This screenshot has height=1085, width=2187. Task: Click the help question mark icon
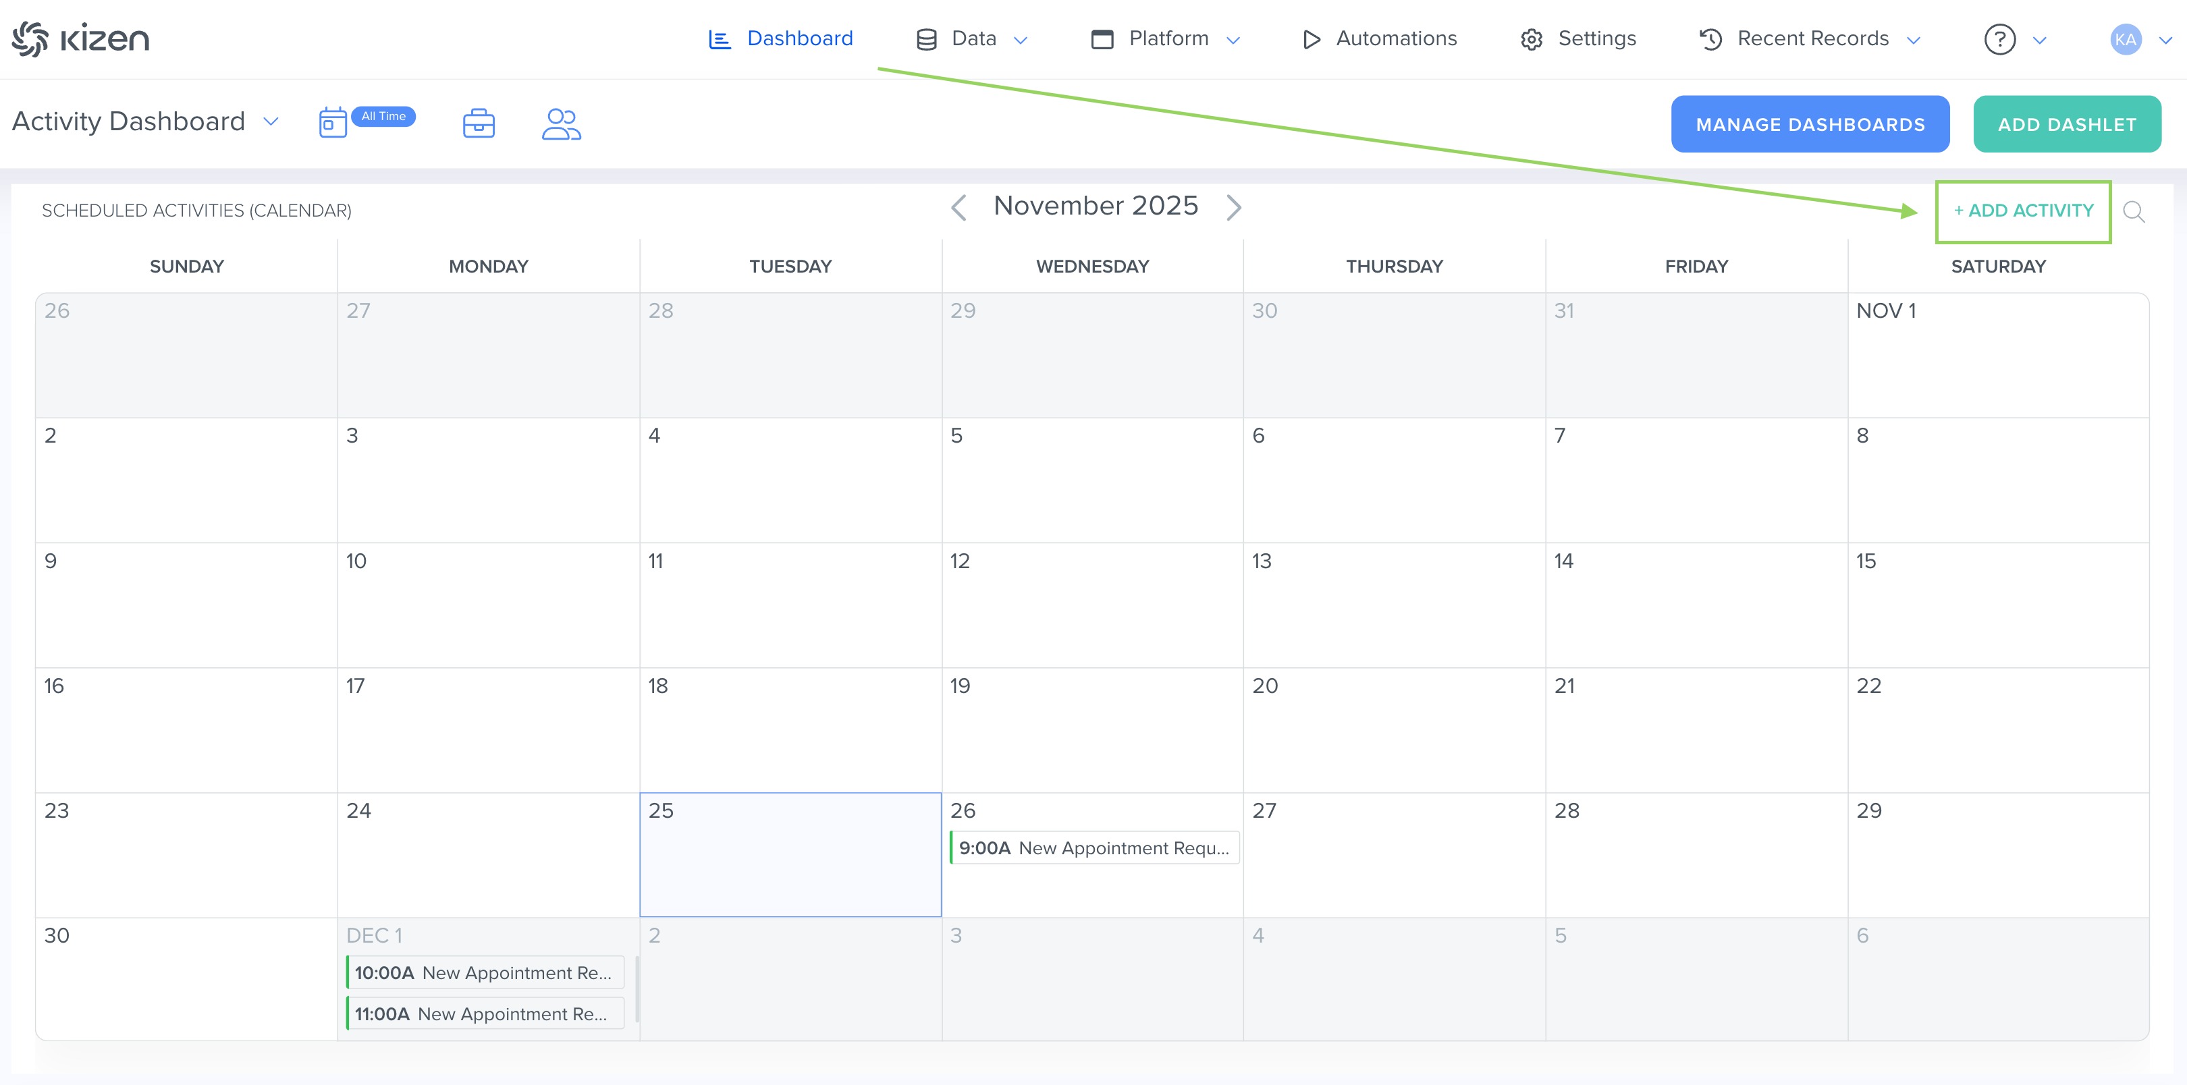[1999, 39]
